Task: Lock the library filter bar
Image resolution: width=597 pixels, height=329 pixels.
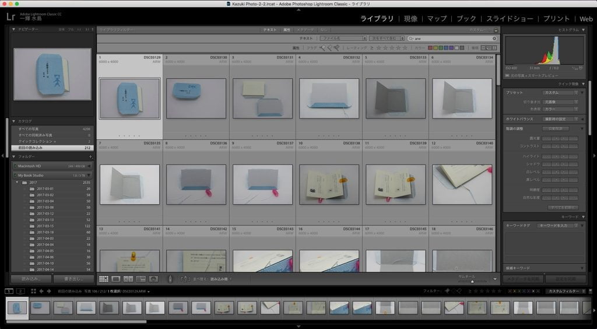Action: point(496,30)
